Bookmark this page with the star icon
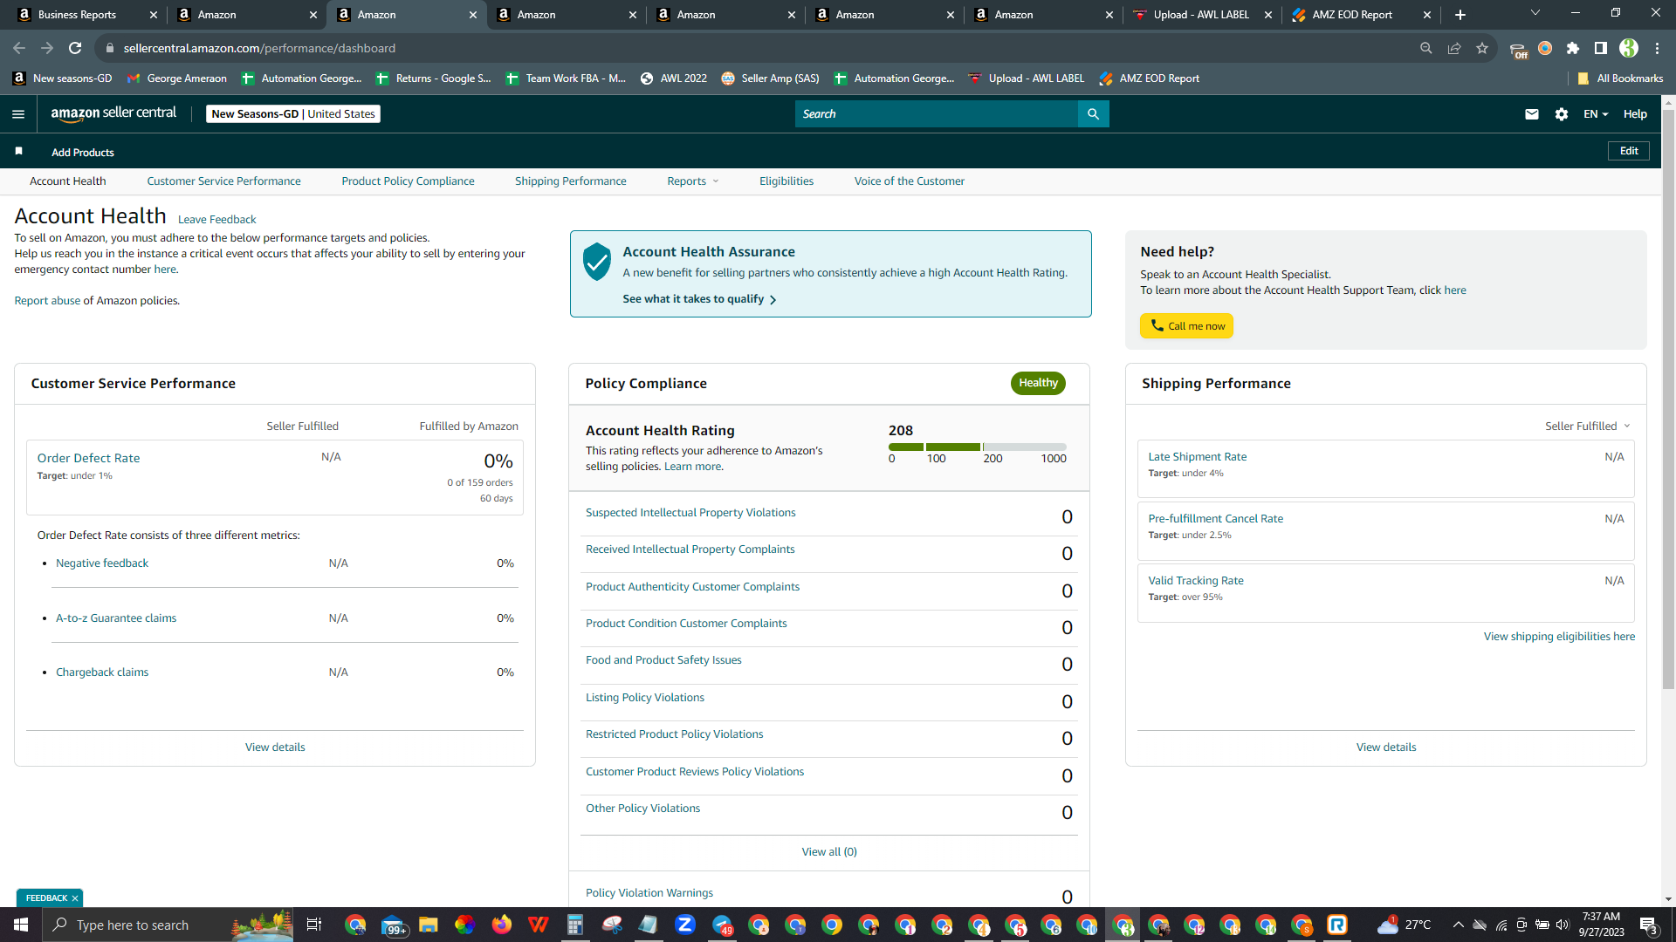 click(x=1482, y=48)
